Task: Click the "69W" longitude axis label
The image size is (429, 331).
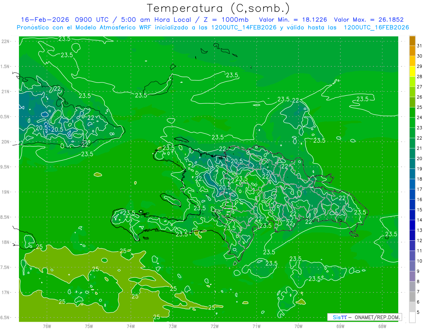Action: click(x=340, y=326)
